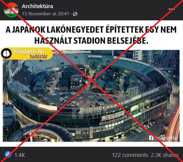Click the Facebook logo beside /vilagunkhu watermark
Screen dimensions: 183x162
click(151, 138)
